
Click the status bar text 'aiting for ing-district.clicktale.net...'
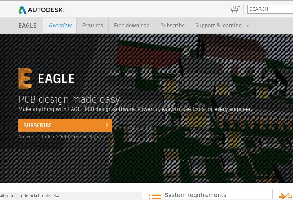click(29, 196)
